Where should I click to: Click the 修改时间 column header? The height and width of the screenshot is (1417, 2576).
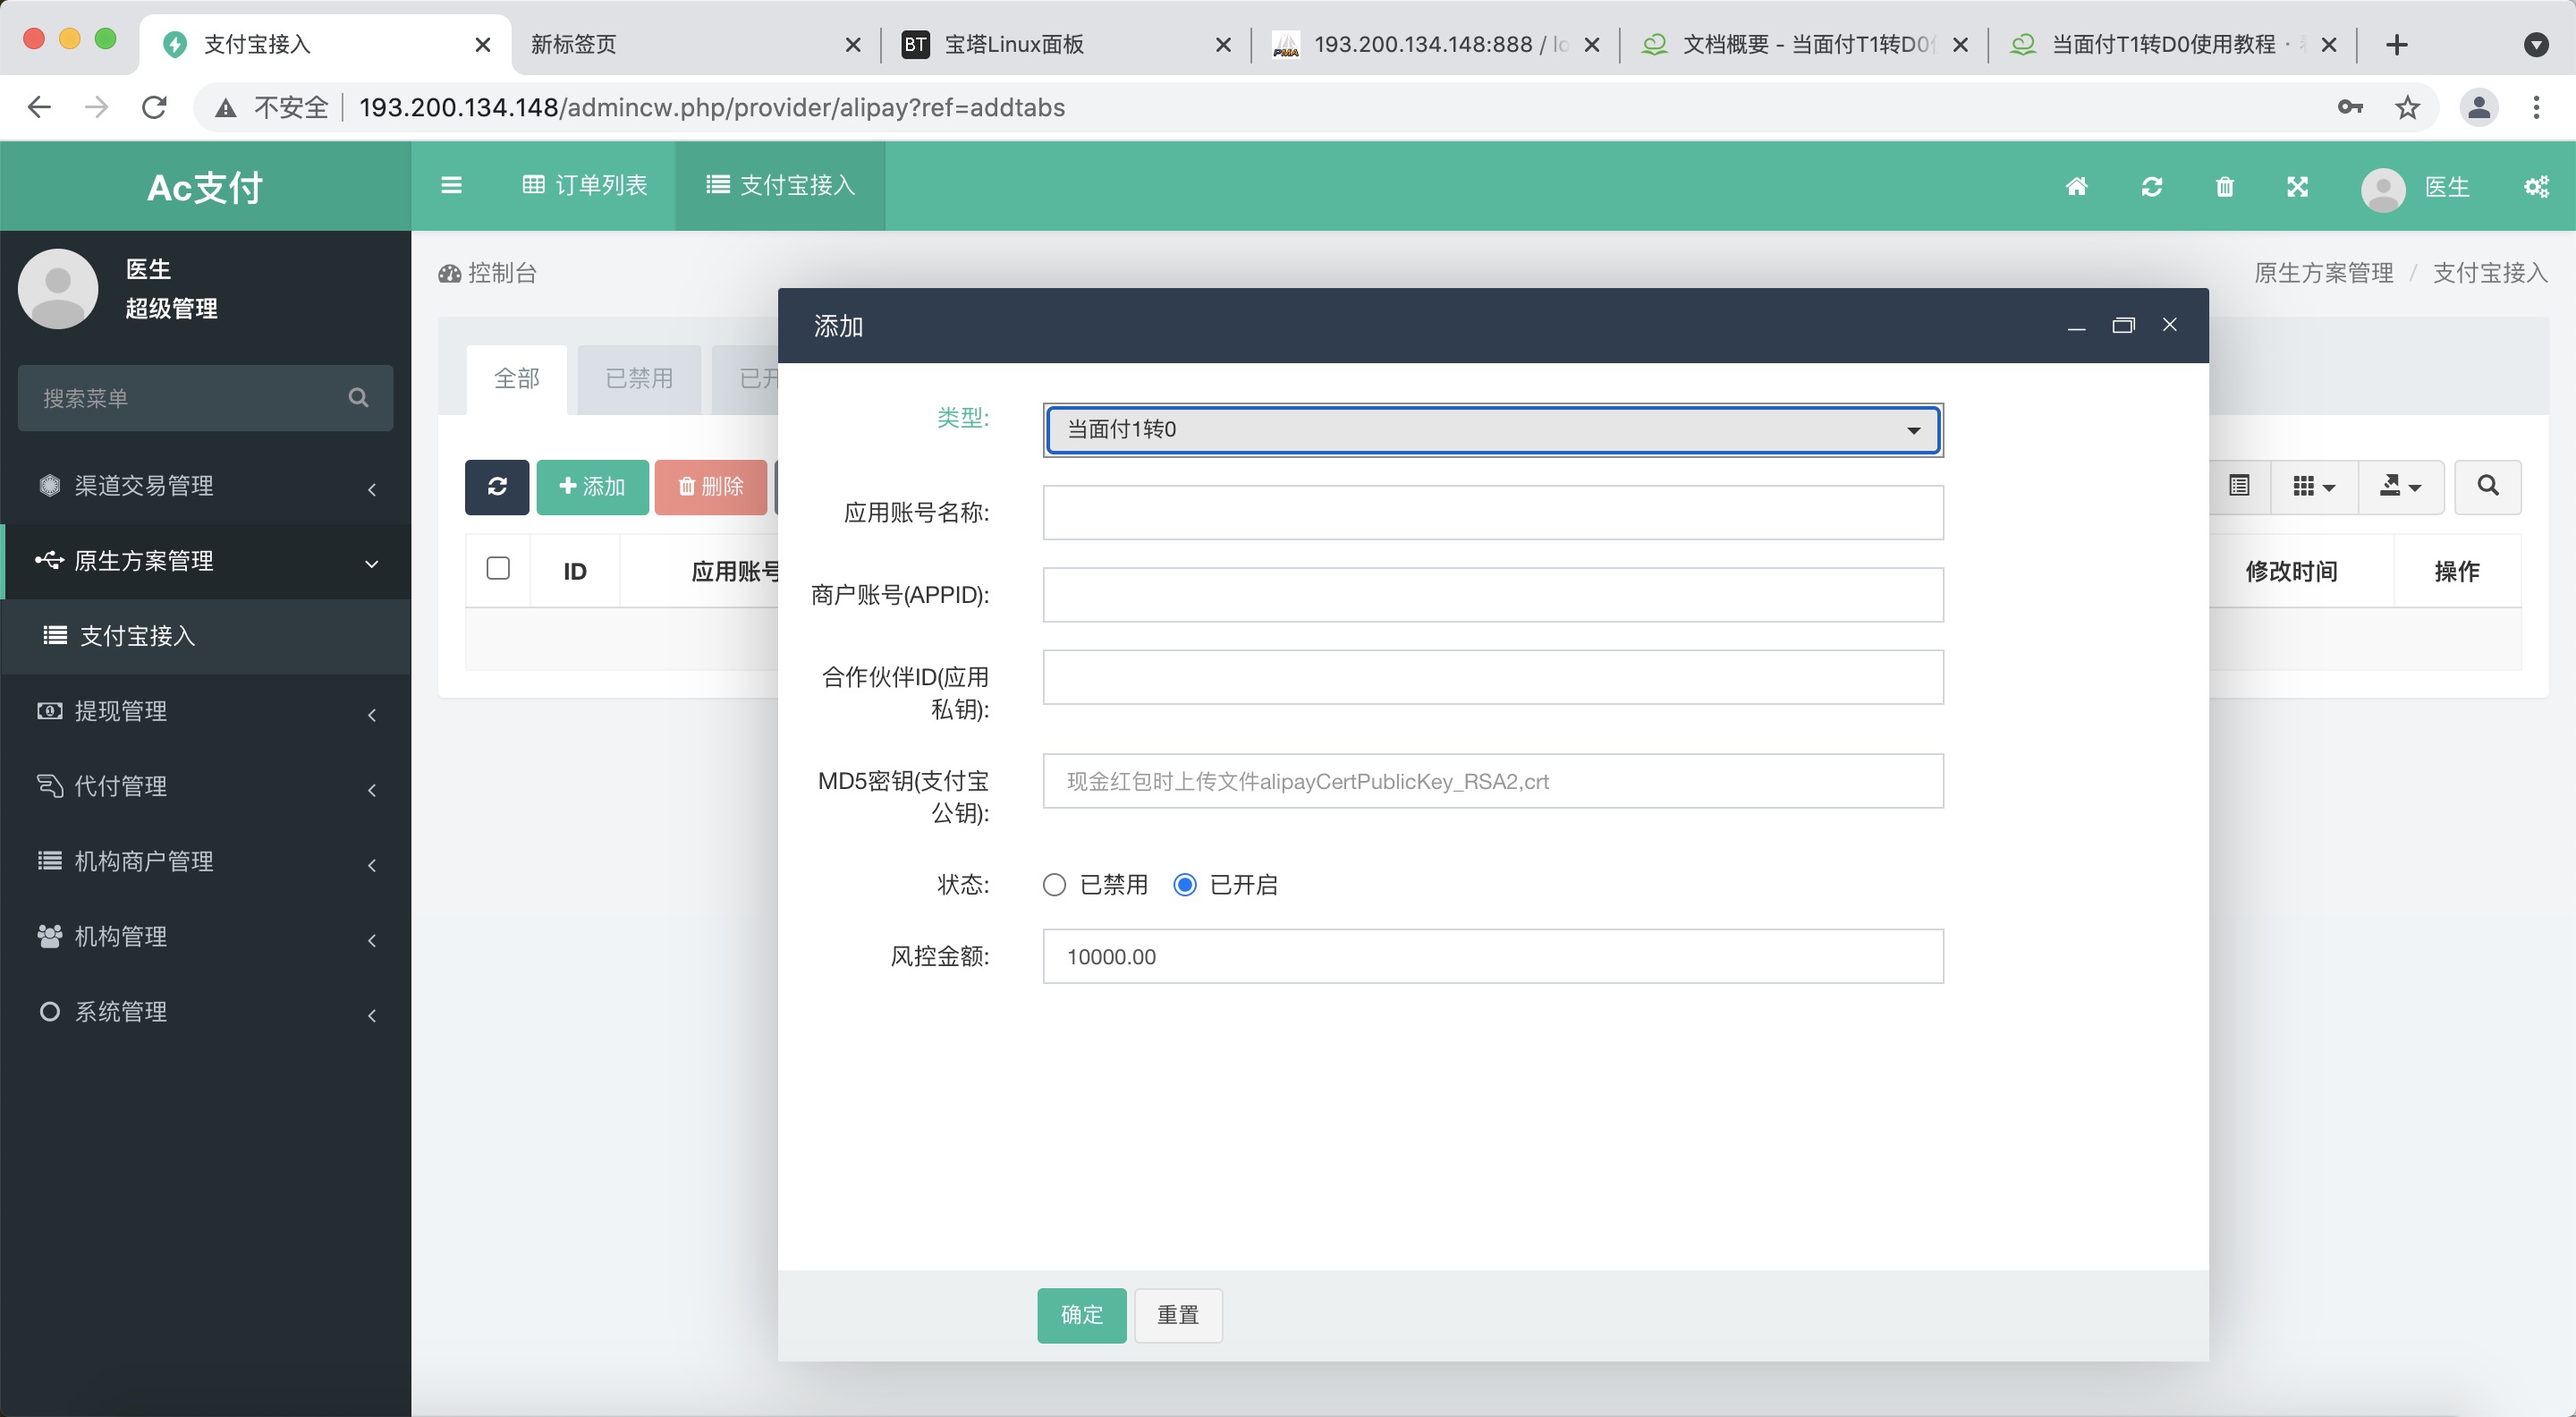point(2290,571)
